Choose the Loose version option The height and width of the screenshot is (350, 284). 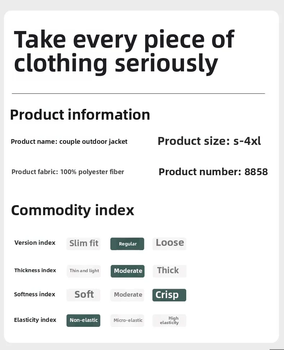pos(169,243)
